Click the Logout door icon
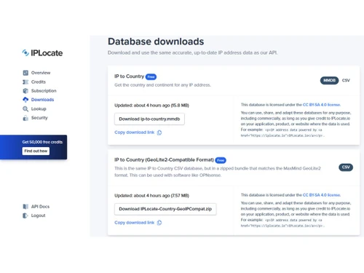The width and height of the screenshot is (364, 273). pyautogui.click(x=25, y=215)
